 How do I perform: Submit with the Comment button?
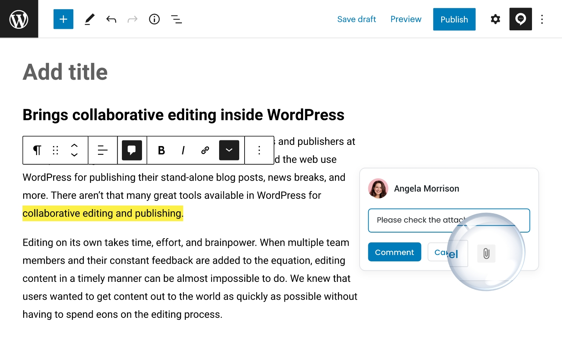coord(395,252)
